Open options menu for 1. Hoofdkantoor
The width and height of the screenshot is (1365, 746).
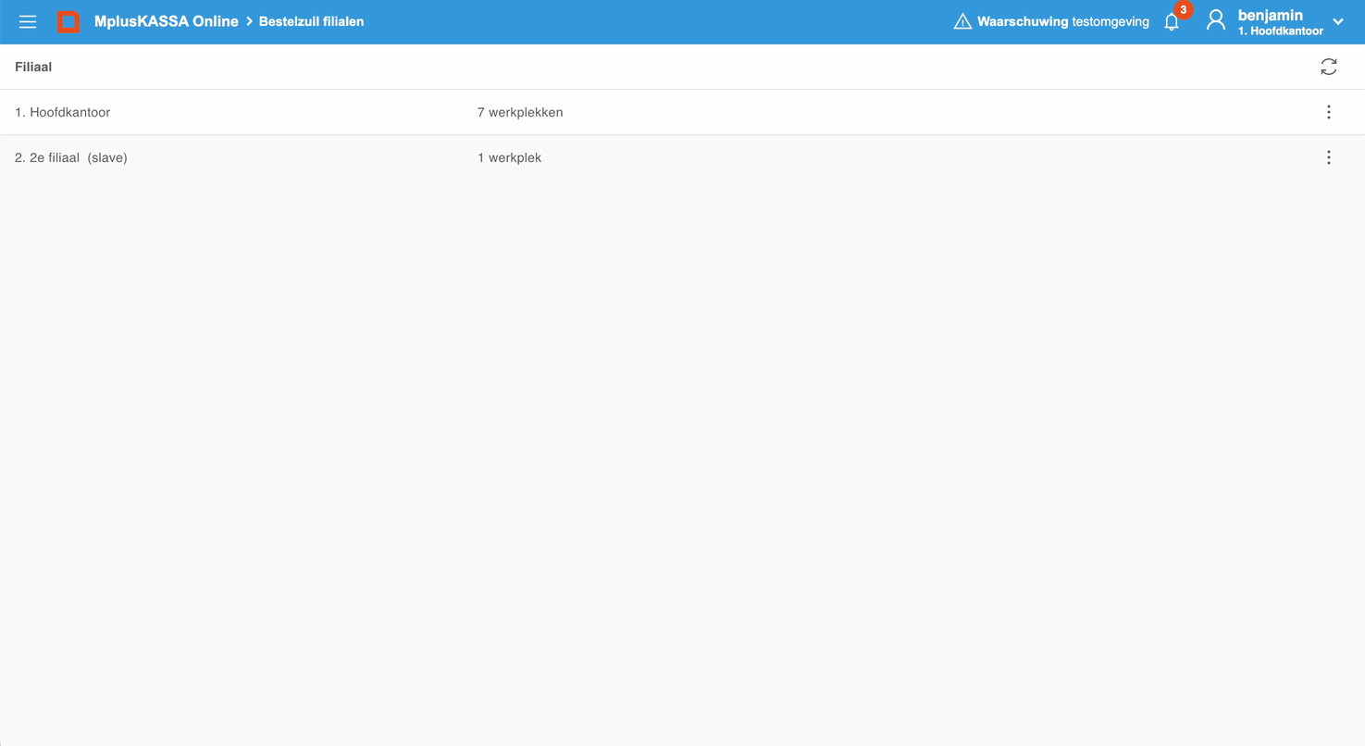coord(1329,112)
